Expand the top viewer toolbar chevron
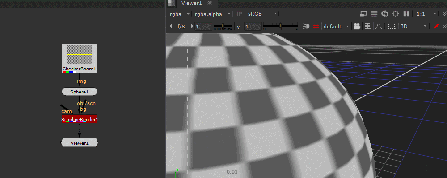The image size is (447, 178). click(x=444, y=14)
